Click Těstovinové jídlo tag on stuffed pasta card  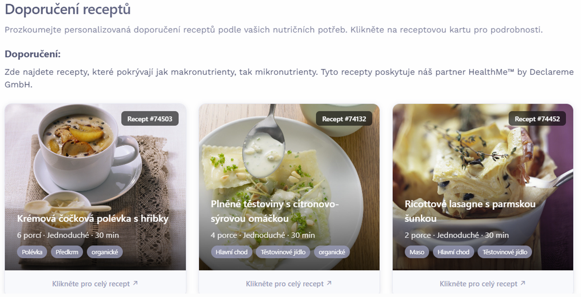click(x=283, y=252)
